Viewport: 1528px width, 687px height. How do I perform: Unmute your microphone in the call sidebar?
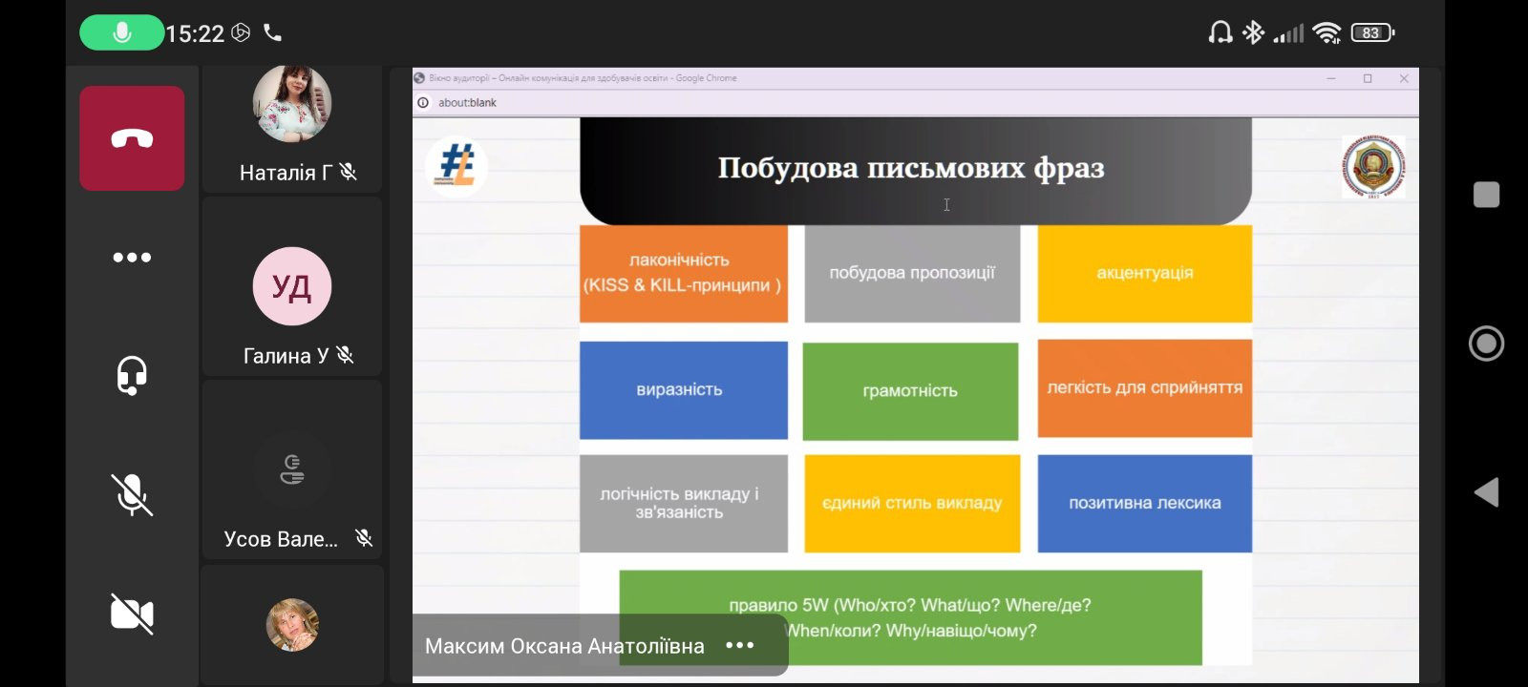pos(132,495)
